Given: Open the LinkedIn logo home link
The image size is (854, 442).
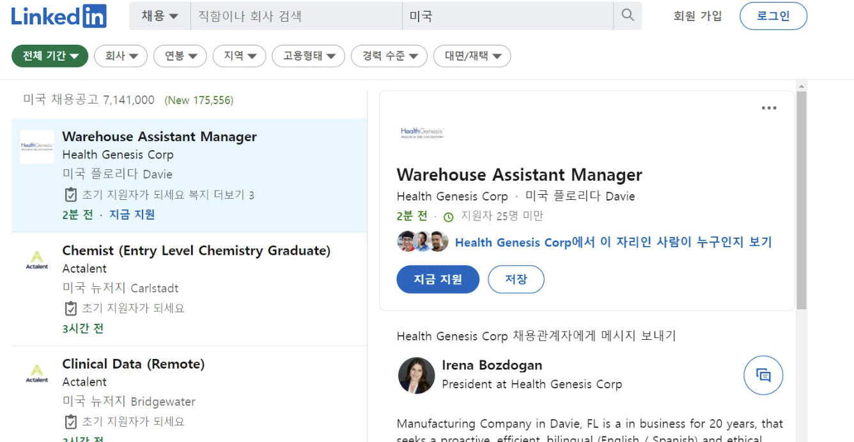Looking at the screenshot, I should click(59, 16).
